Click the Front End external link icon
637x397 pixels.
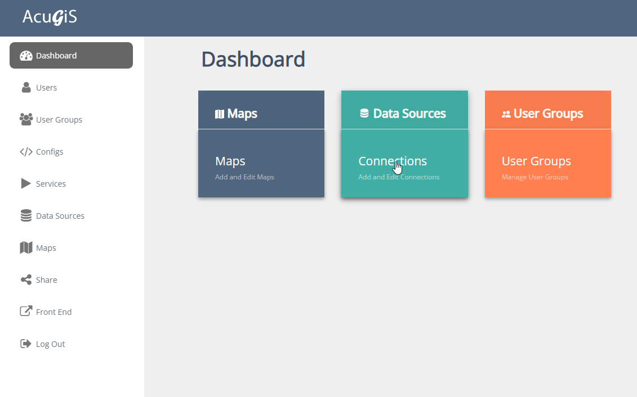point(26,312)
